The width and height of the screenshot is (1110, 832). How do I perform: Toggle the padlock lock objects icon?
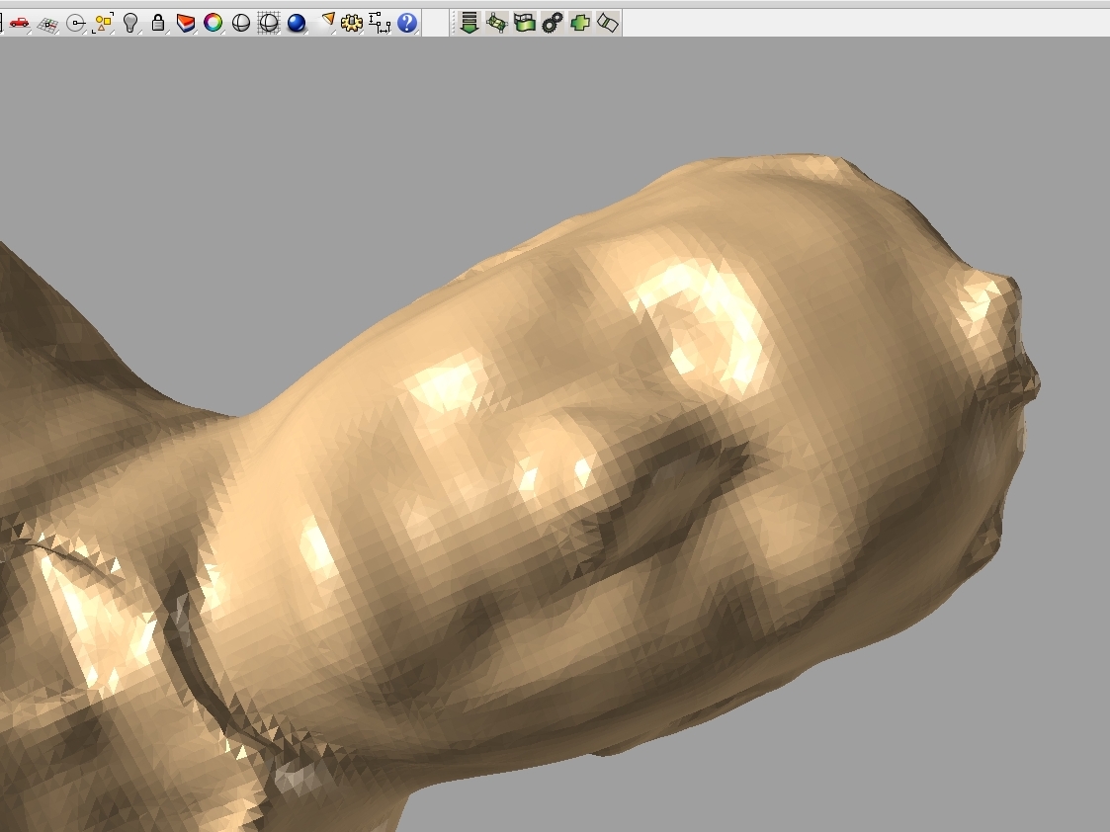click(x=158, y=23)
